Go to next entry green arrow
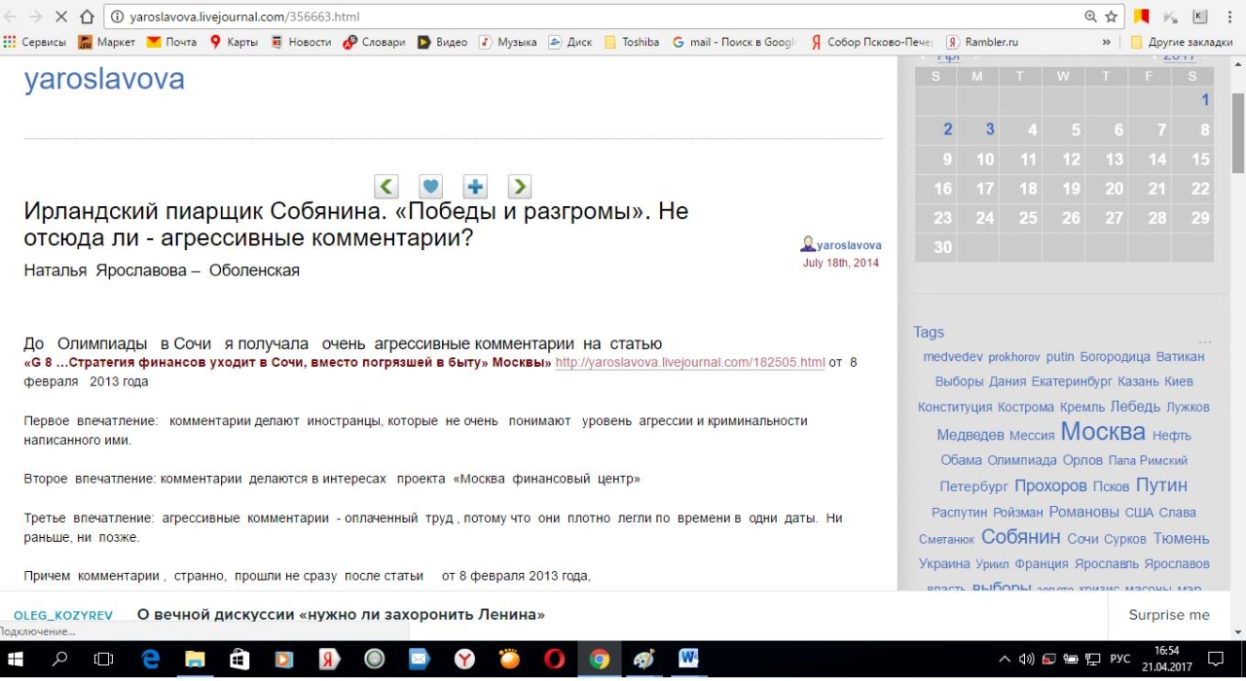This screenshot has width=1246, height=681. pyautogui.click(x=520, y=186)
